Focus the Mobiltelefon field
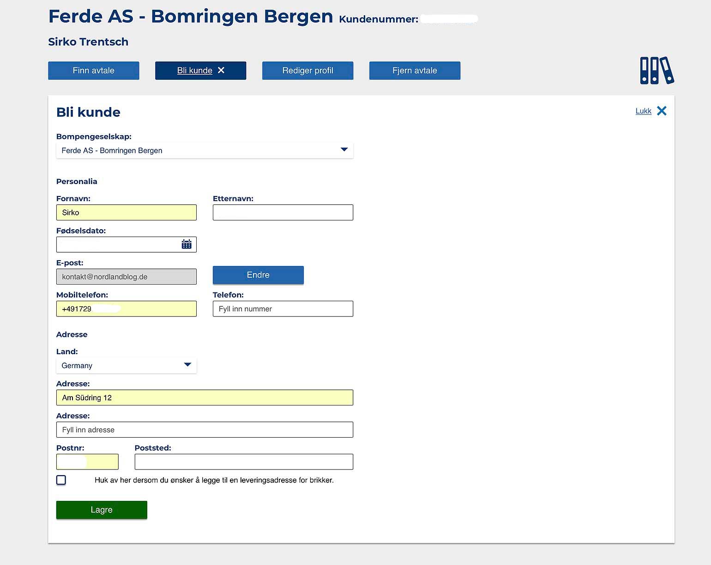Screen dimensions: 711x565 [x=127, y=309]
